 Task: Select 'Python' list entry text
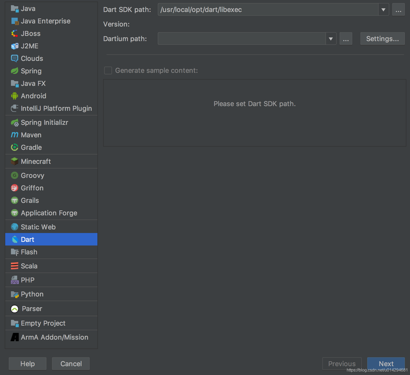pyautogui.click(x=32, y=294)
